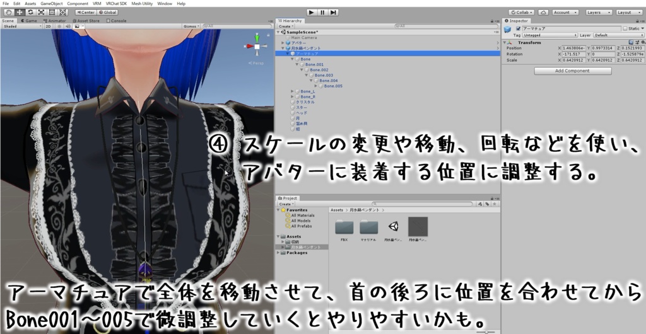646x334 pixels.
Task: Expand the Bone_L tree node
Action: pos(292,91)
